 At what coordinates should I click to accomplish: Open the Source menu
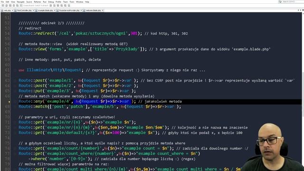point(29,2)
